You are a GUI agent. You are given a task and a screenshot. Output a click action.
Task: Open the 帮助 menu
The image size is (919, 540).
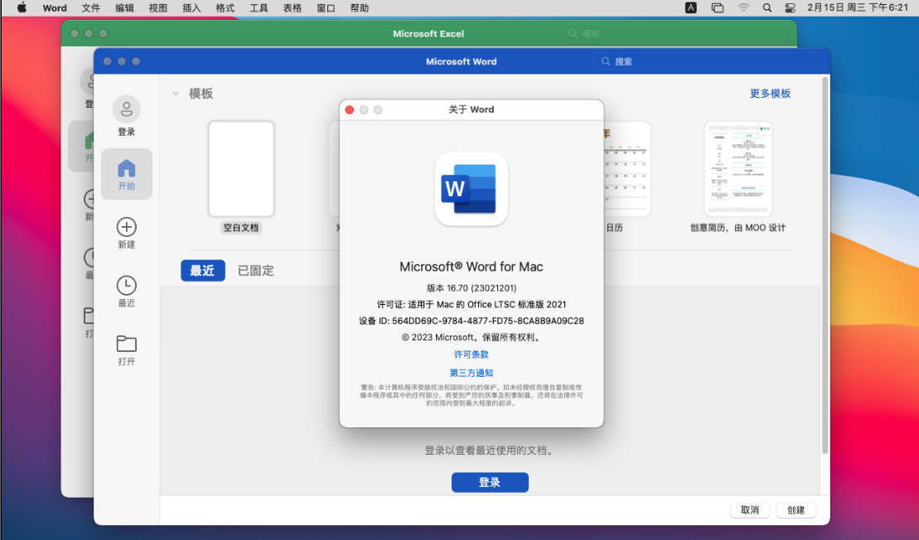click(360, 7)
